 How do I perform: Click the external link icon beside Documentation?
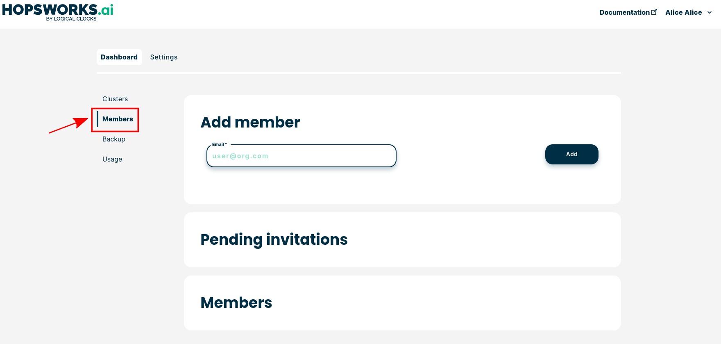click(654, 12)
